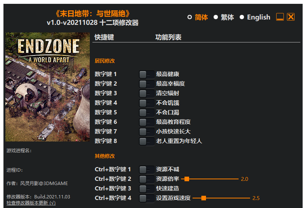Toggle 不会口渴 switch

point(147,113)
